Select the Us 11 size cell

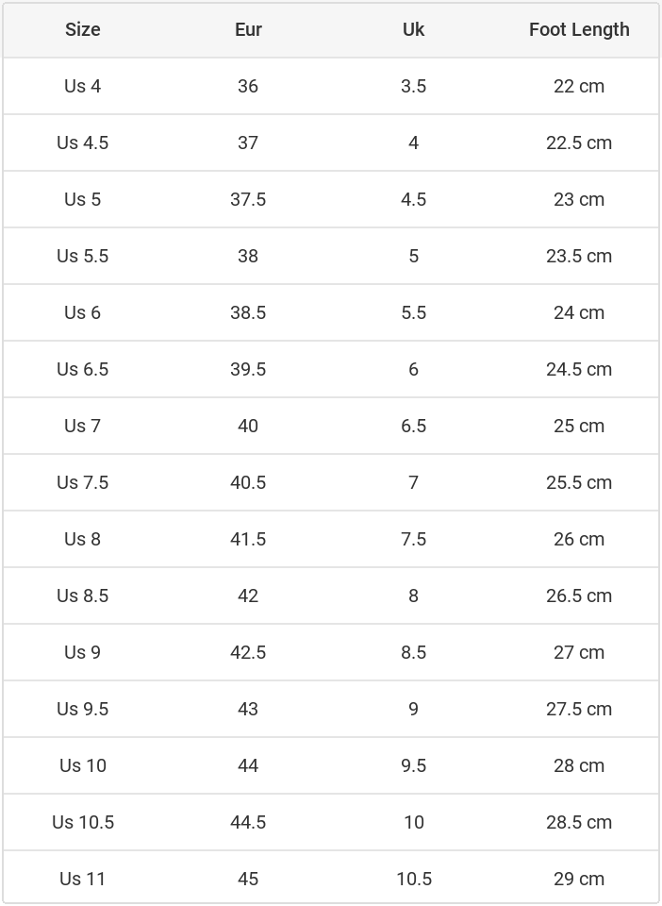(x=83, y=879)
